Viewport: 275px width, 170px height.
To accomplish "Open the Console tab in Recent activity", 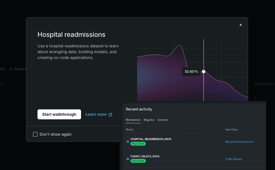I will point(163,120).
